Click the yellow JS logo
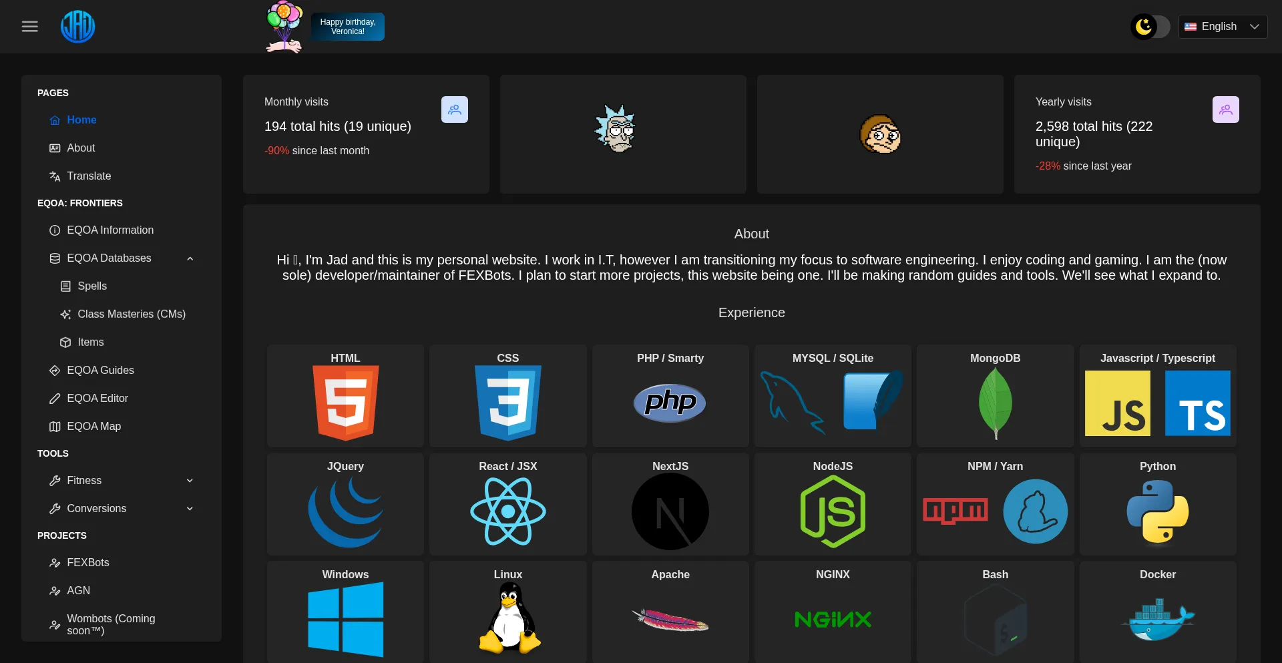This screenshot has height=663, width=1282. pyautogui.click(x=1118, y=403)
